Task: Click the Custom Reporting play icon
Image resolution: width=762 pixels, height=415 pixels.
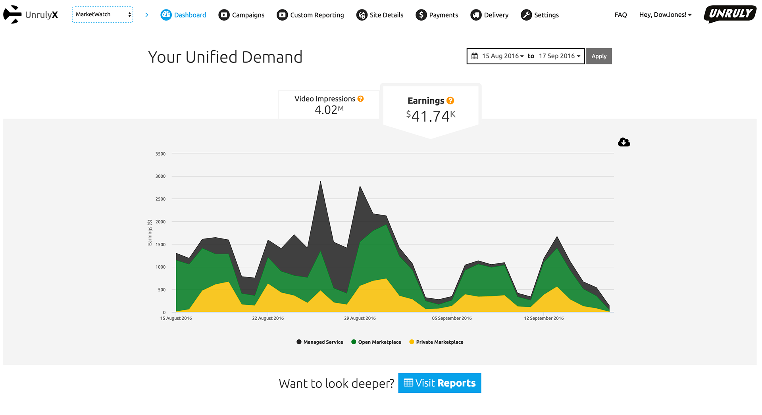Action: click(x=282, y=15)
